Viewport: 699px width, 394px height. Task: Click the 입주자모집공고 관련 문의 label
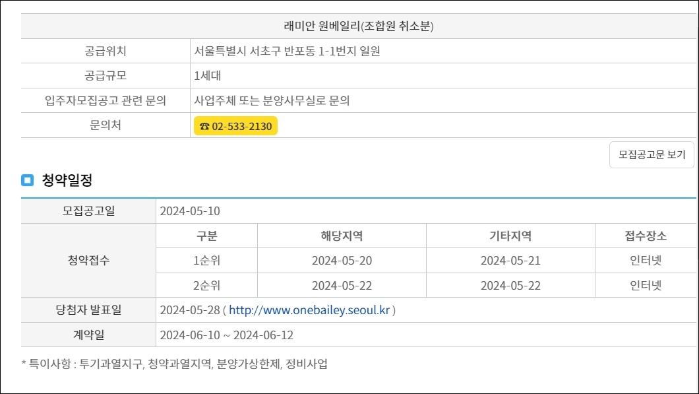coord(106,101)
